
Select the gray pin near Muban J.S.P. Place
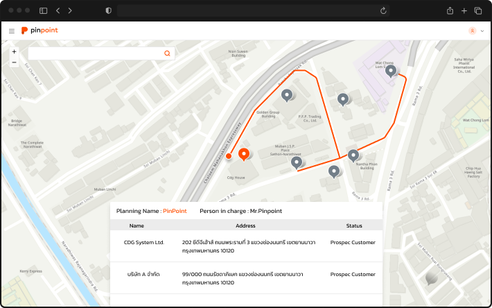[297, 162]
